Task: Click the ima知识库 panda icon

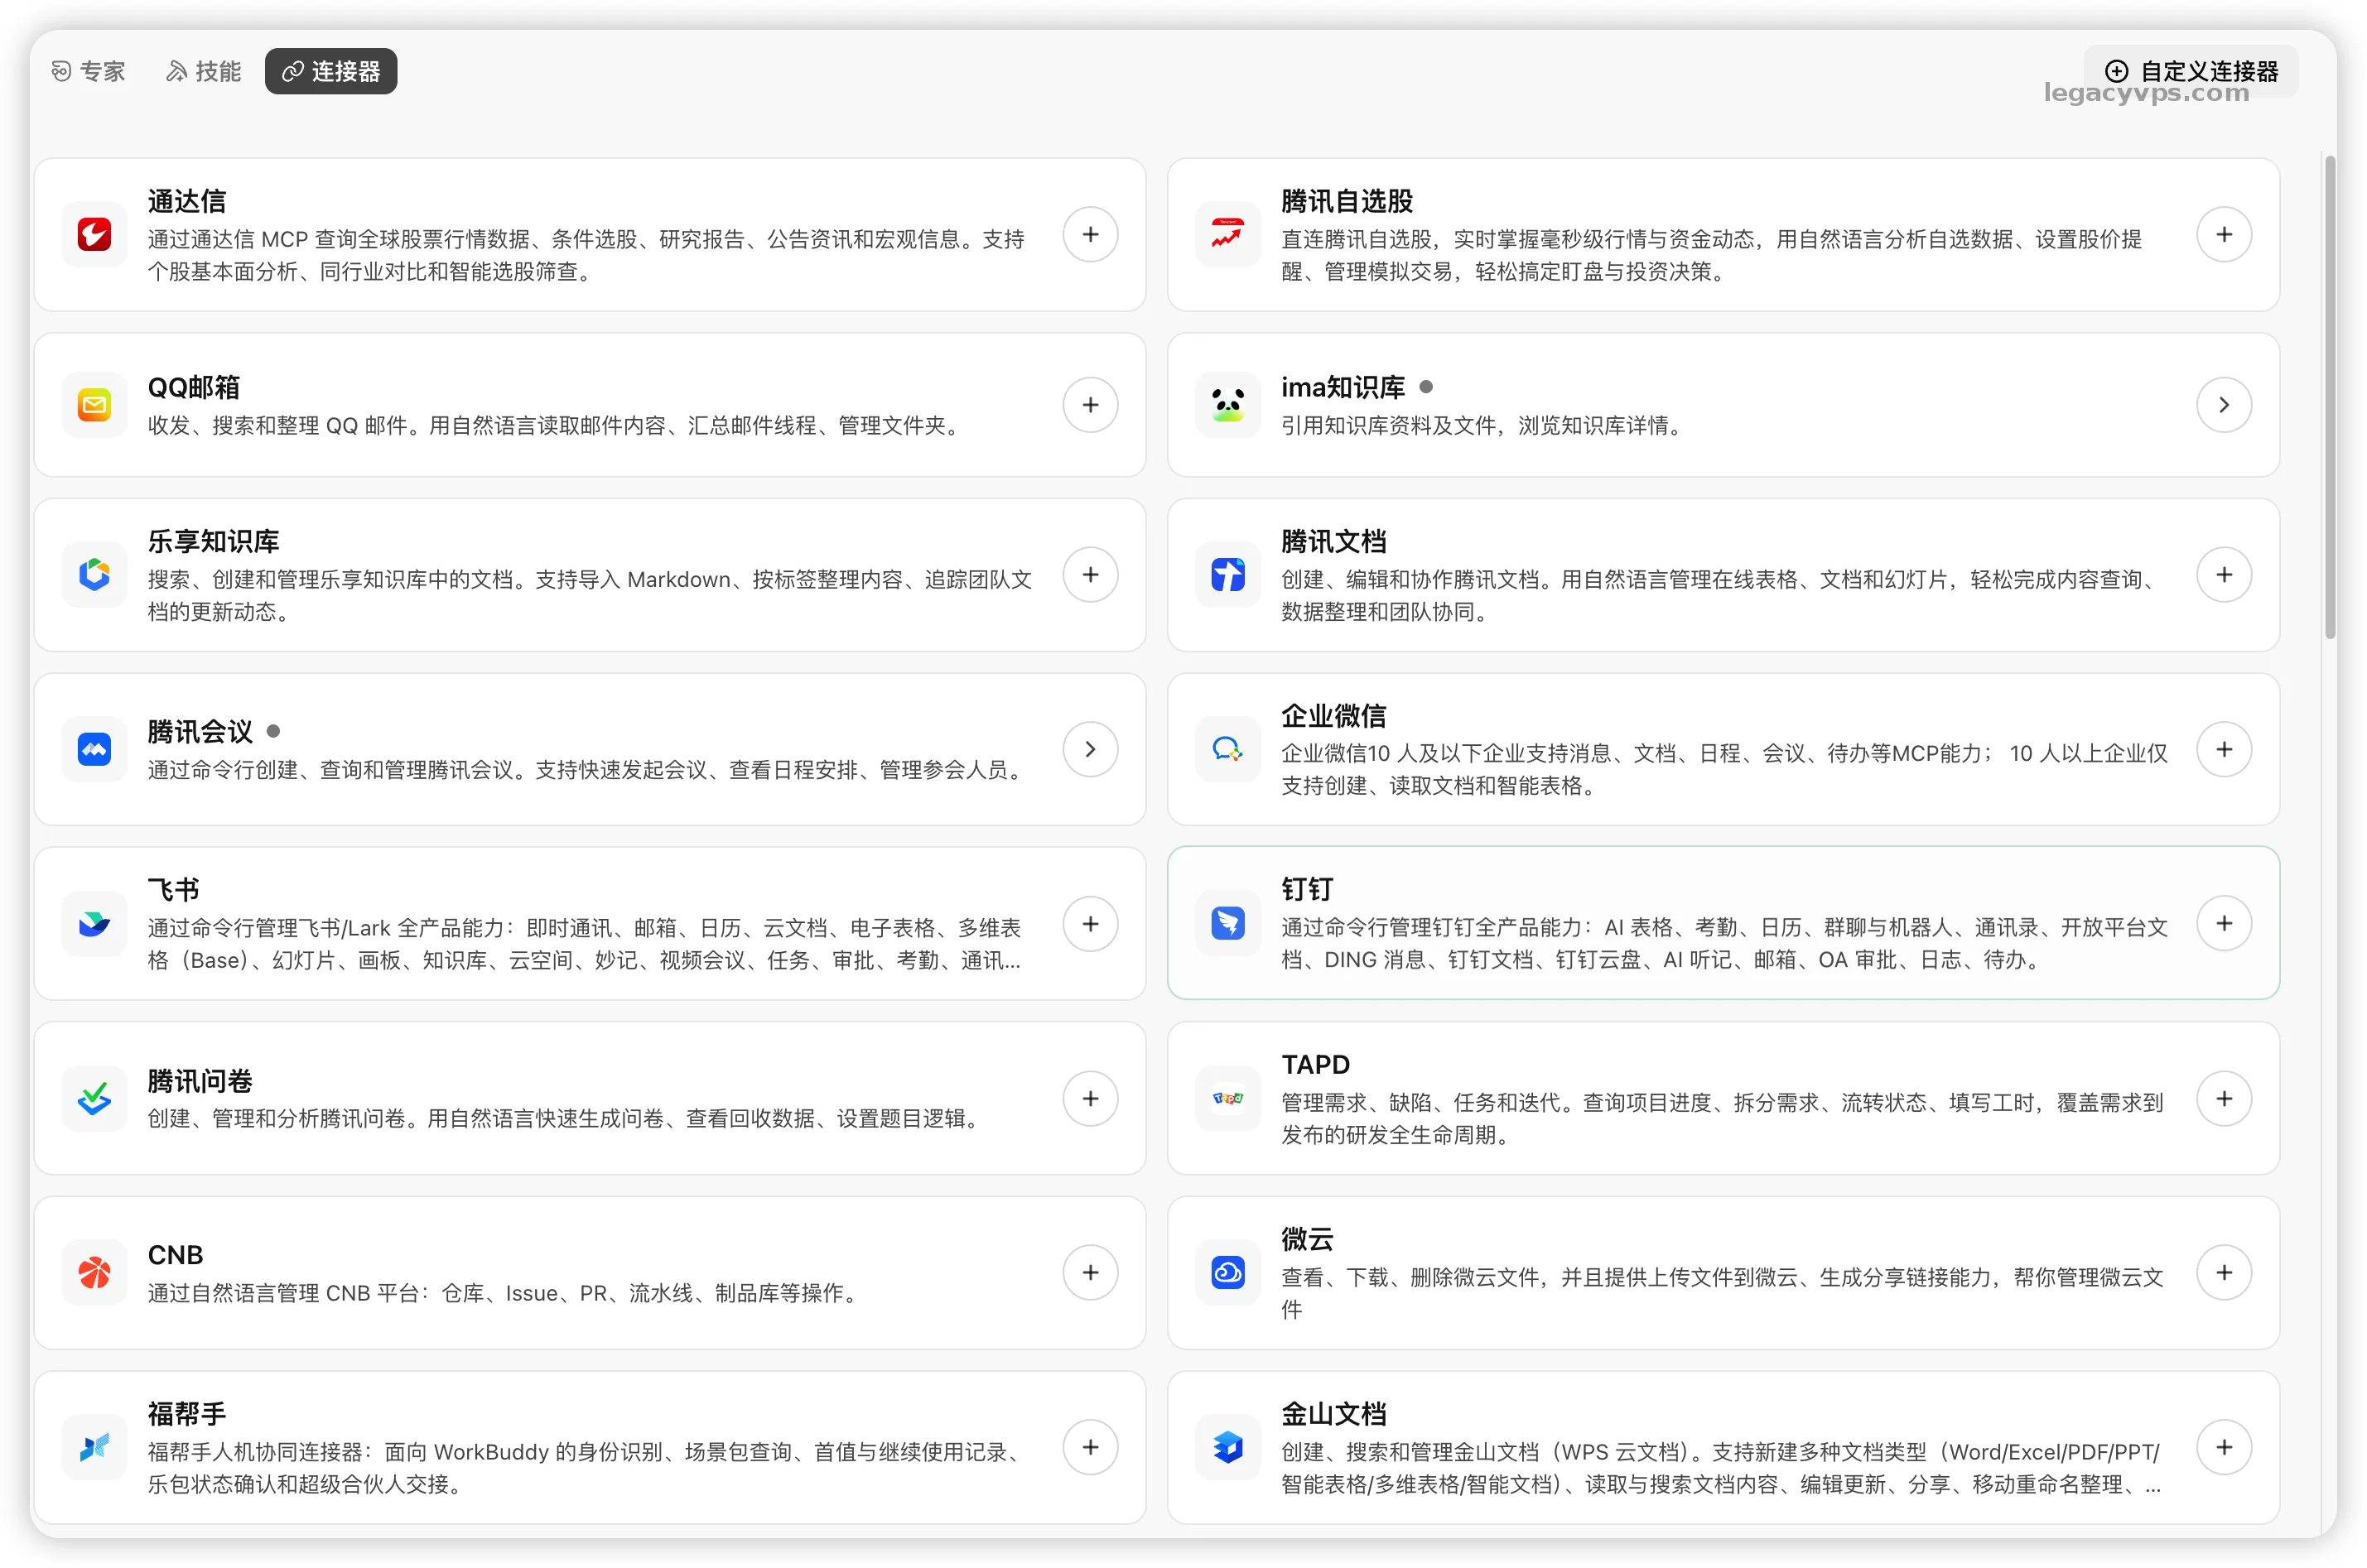Action: click(x=1227, y=405)
